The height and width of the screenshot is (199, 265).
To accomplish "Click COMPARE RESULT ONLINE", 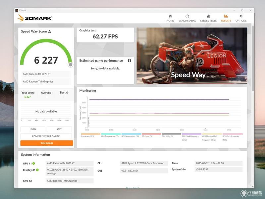I will [x=46, y=136].
